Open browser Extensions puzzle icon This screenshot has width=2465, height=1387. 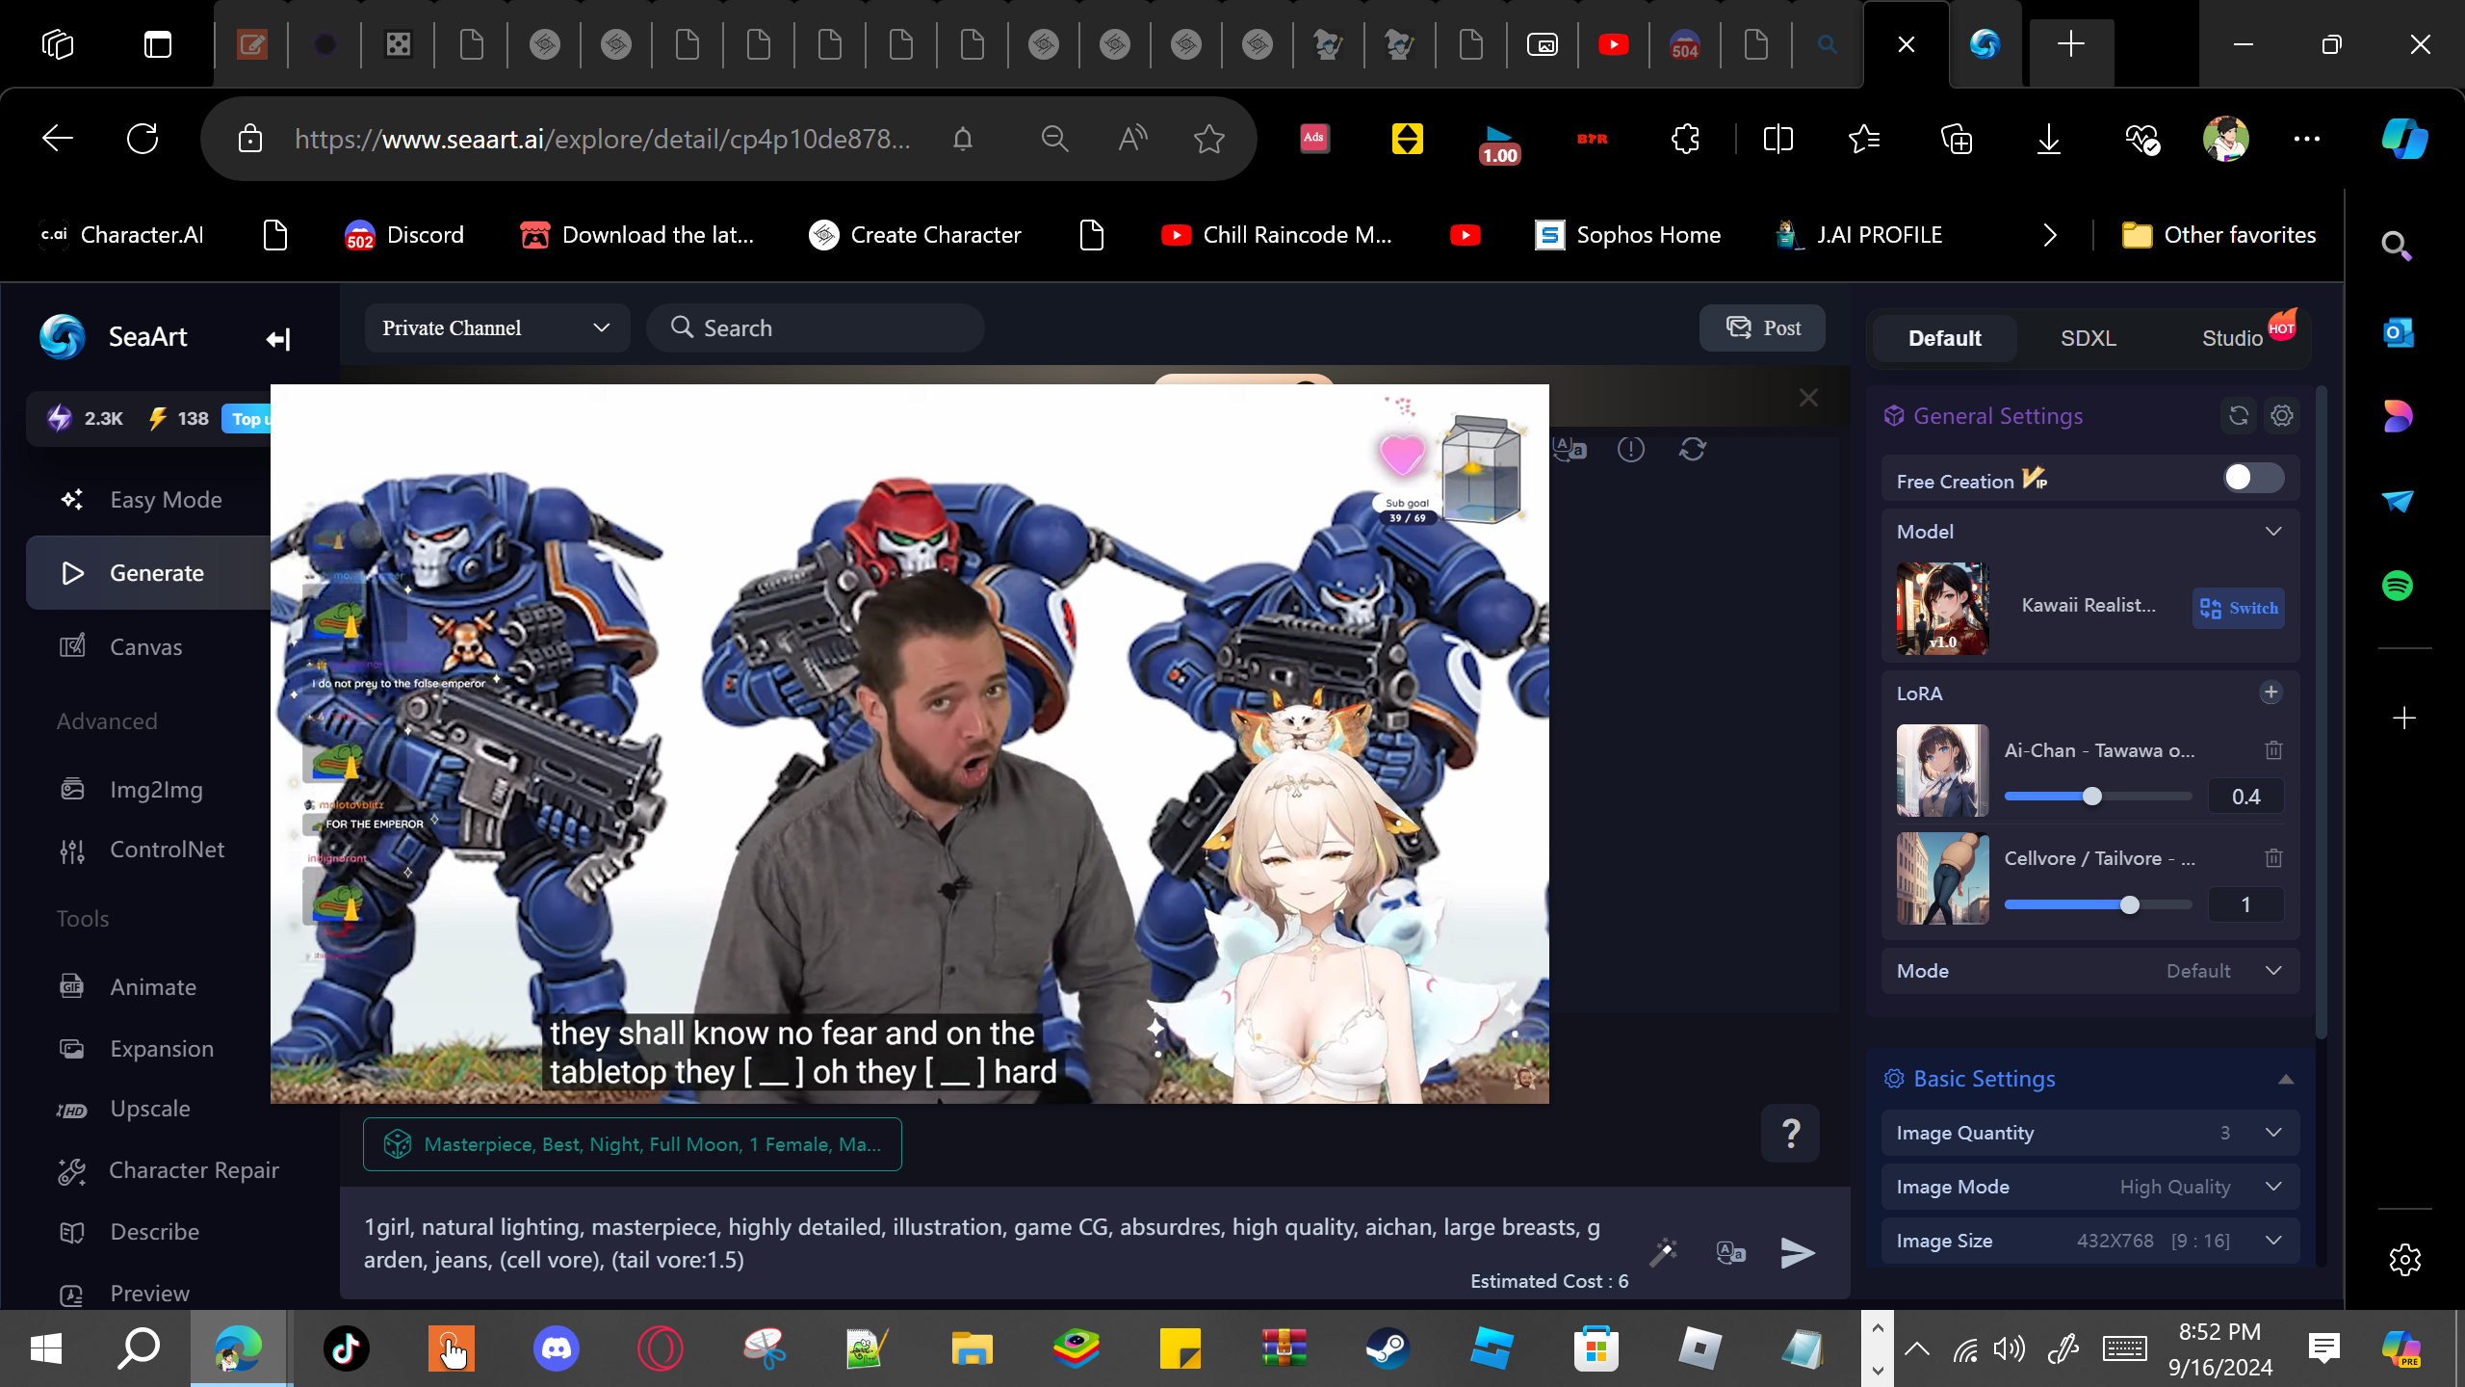tap(1686, 139)
